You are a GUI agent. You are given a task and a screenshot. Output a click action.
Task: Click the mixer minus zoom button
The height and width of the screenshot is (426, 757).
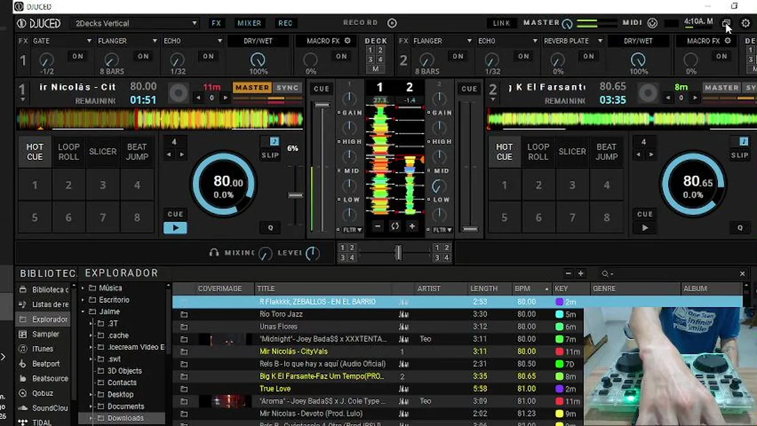click(378, 226)
